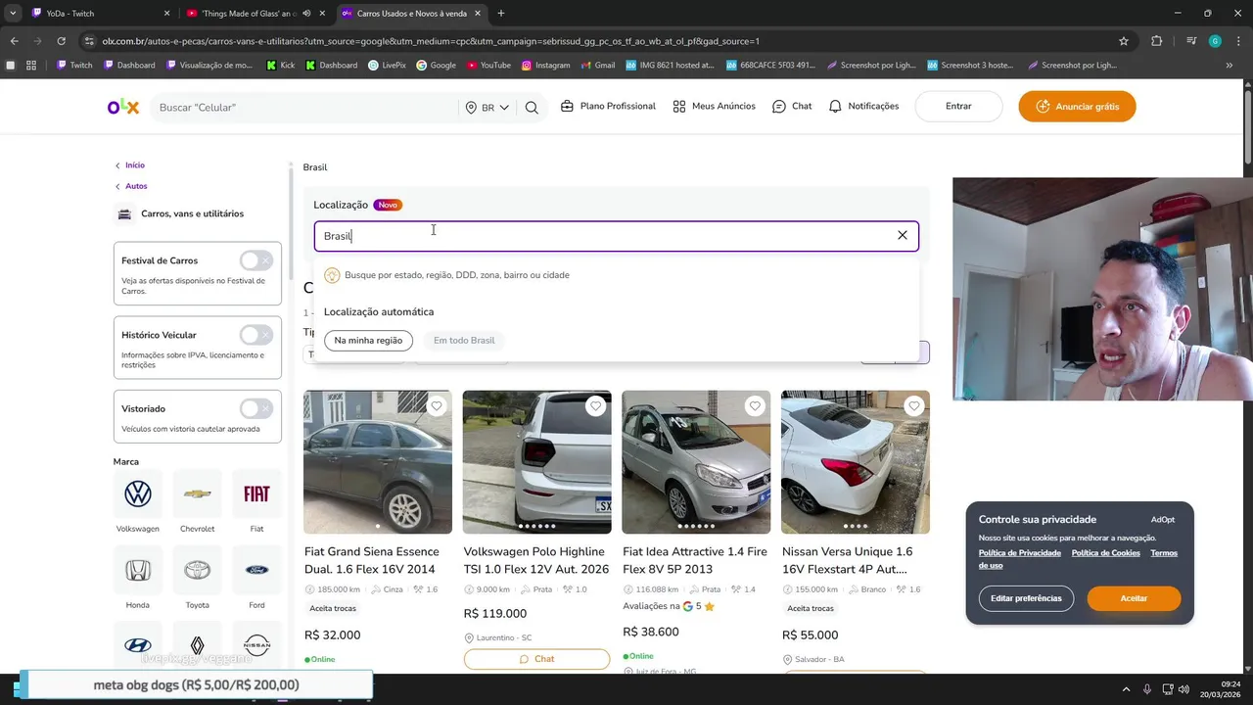The width and height of the screenshot is (1253, 705).
Task: Favorite the Volkswagen Polo listing heart
Action: click(595, 406)
